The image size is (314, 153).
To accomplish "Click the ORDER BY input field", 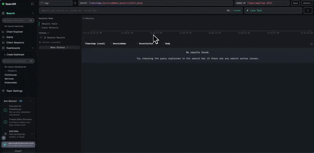I will point(267,3).
